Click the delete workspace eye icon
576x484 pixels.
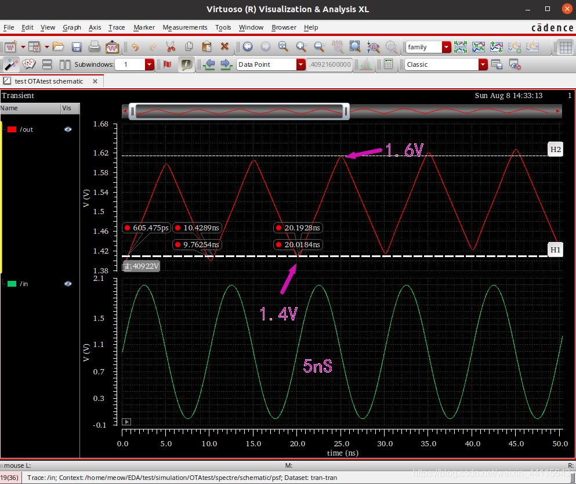pos(515,64)
